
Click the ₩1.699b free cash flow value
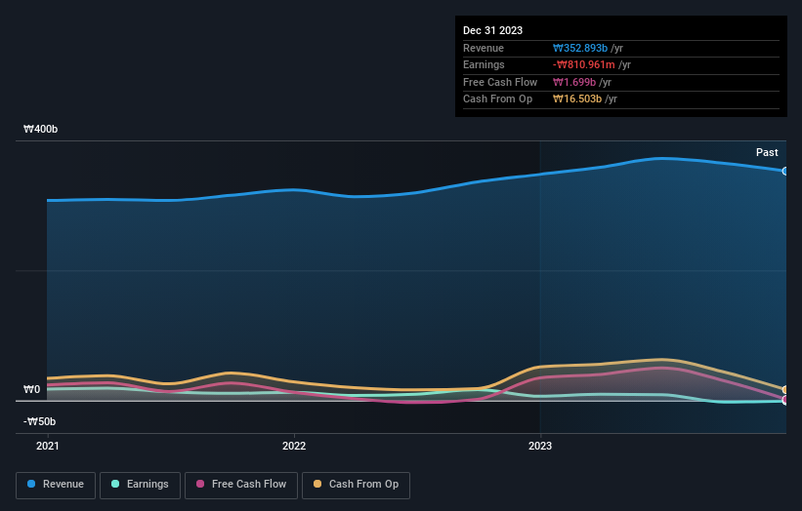pos(574,82)
